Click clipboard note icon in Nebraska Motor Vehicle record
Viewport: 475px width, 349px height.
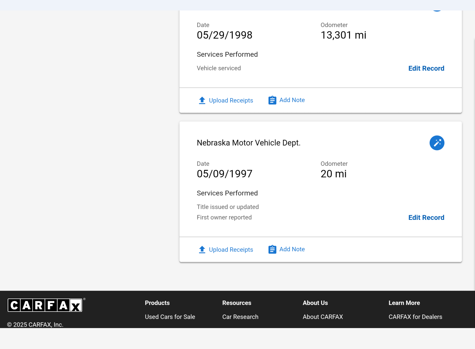click(272, 250)
